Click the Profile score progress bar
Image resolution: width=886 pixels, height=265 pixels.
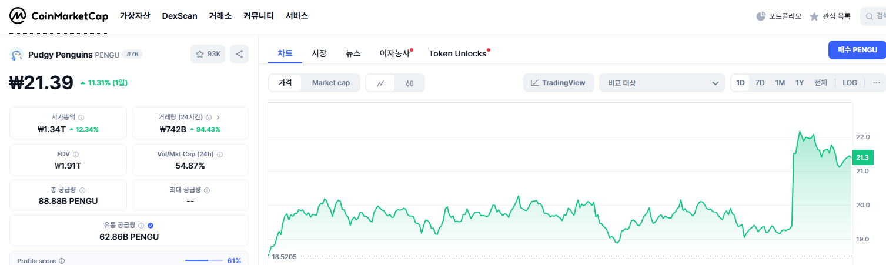[204, 261]
